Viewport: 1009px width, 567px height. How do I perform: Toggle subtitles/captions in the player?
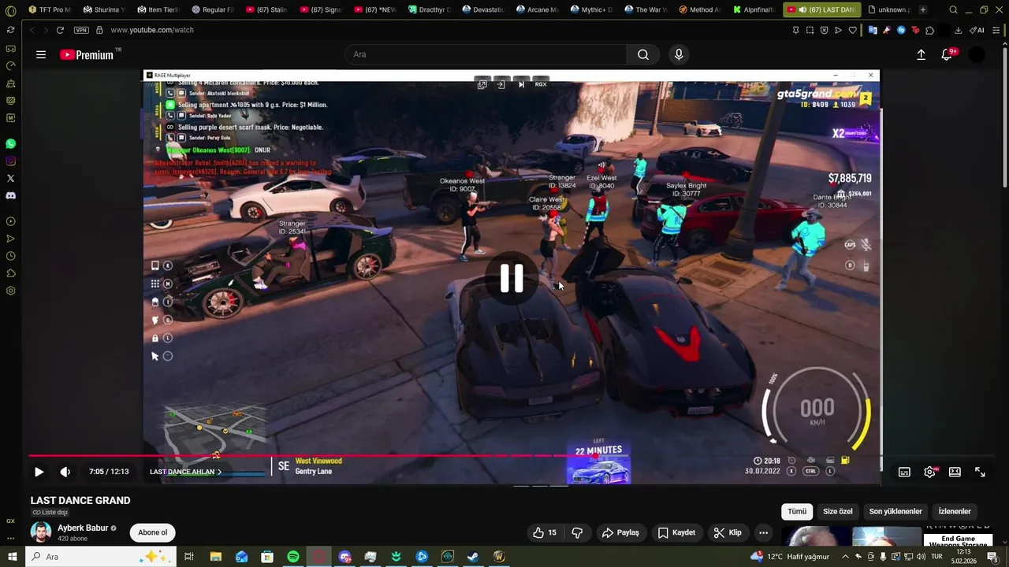click(904, 472)
